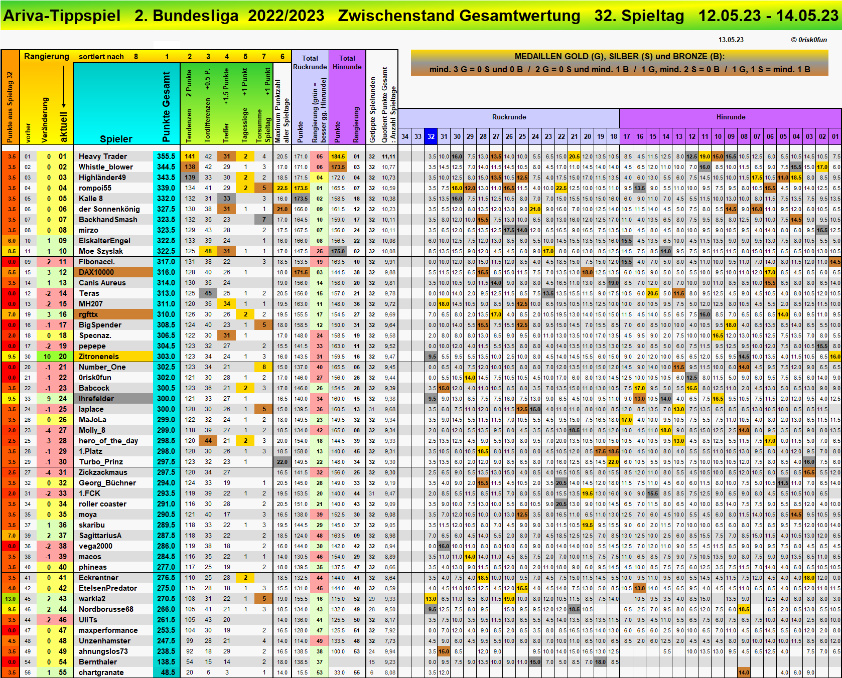Select Whistle_blower total 344.5
Screen dimensions: 842x678
tap(166, 167)
